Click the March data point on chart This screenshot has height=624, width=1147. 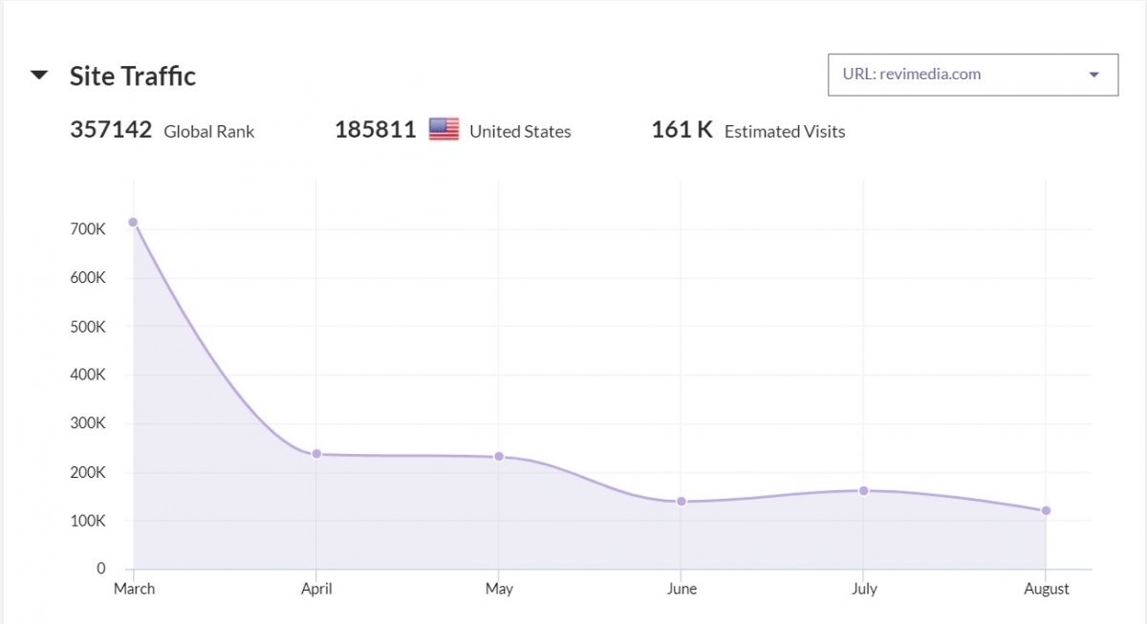click(x=133, y=223)
